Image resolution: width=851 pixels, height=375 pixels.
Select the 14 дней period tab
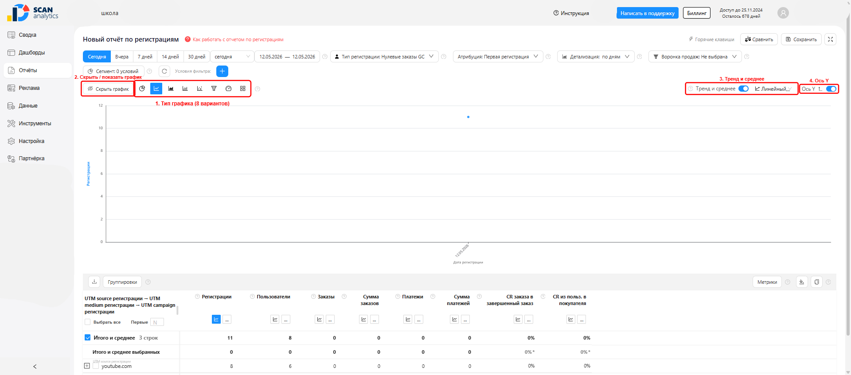tap(170, 57)
